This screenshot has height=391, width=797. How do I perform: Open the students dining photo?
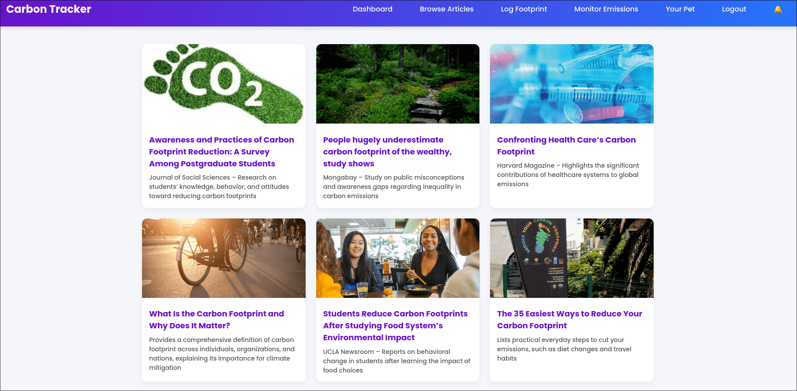(x=398, y=258)
